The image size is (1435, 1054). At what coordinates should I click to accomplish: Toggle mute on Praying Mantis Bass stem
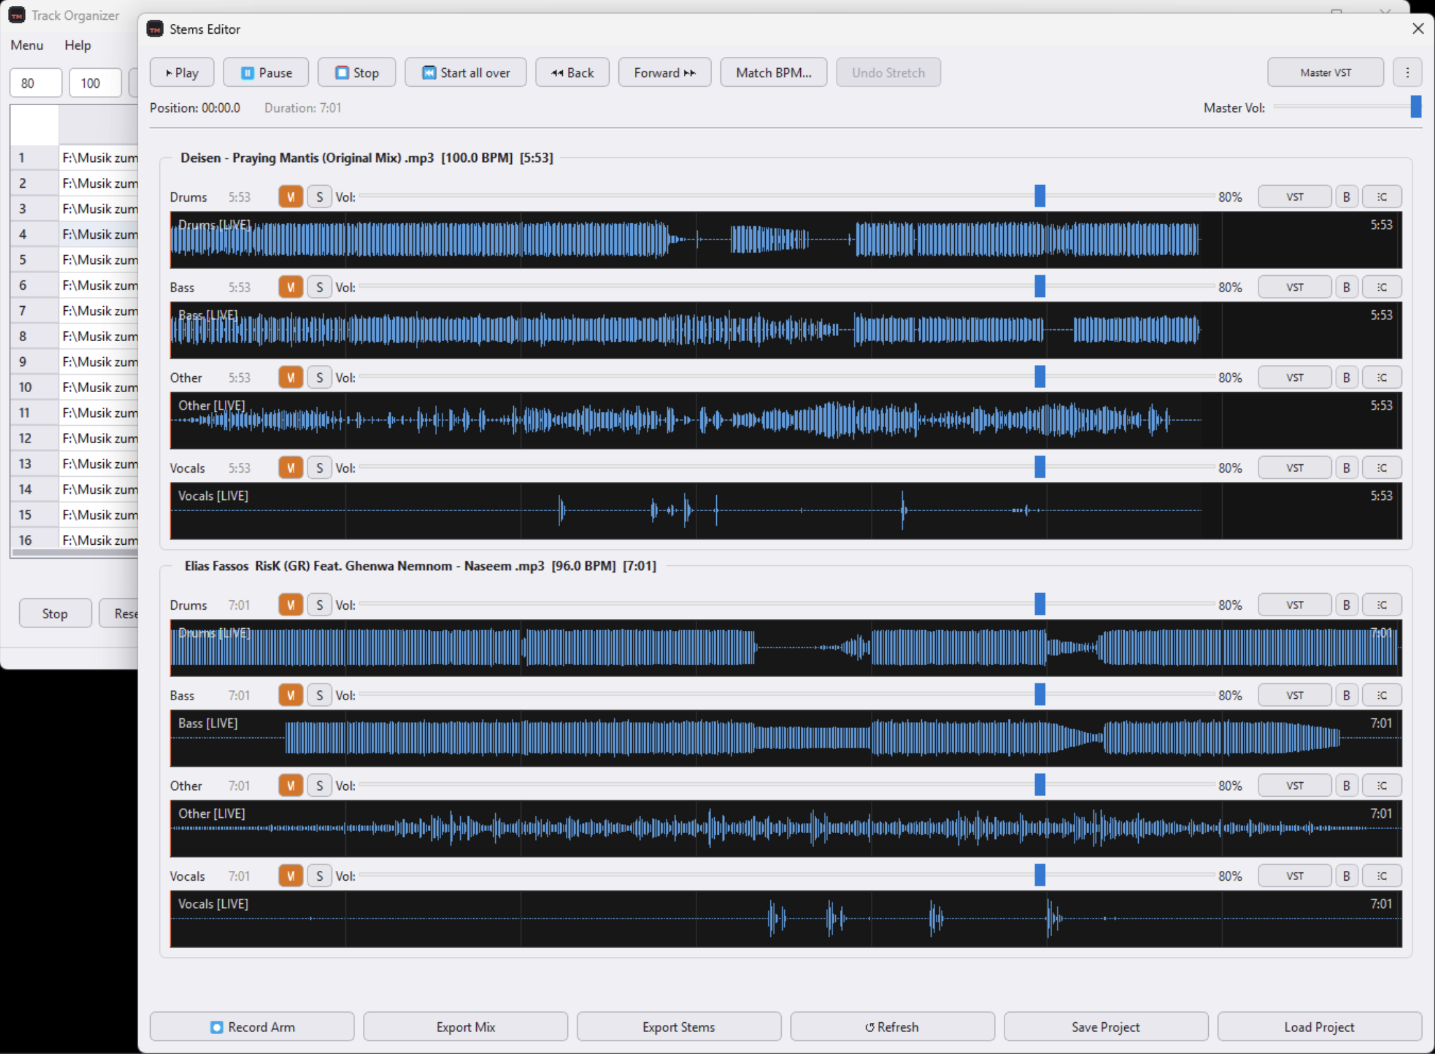coord(290,288)
